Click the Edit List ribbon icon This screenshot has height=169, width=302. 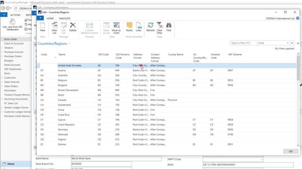pos(64,28)
